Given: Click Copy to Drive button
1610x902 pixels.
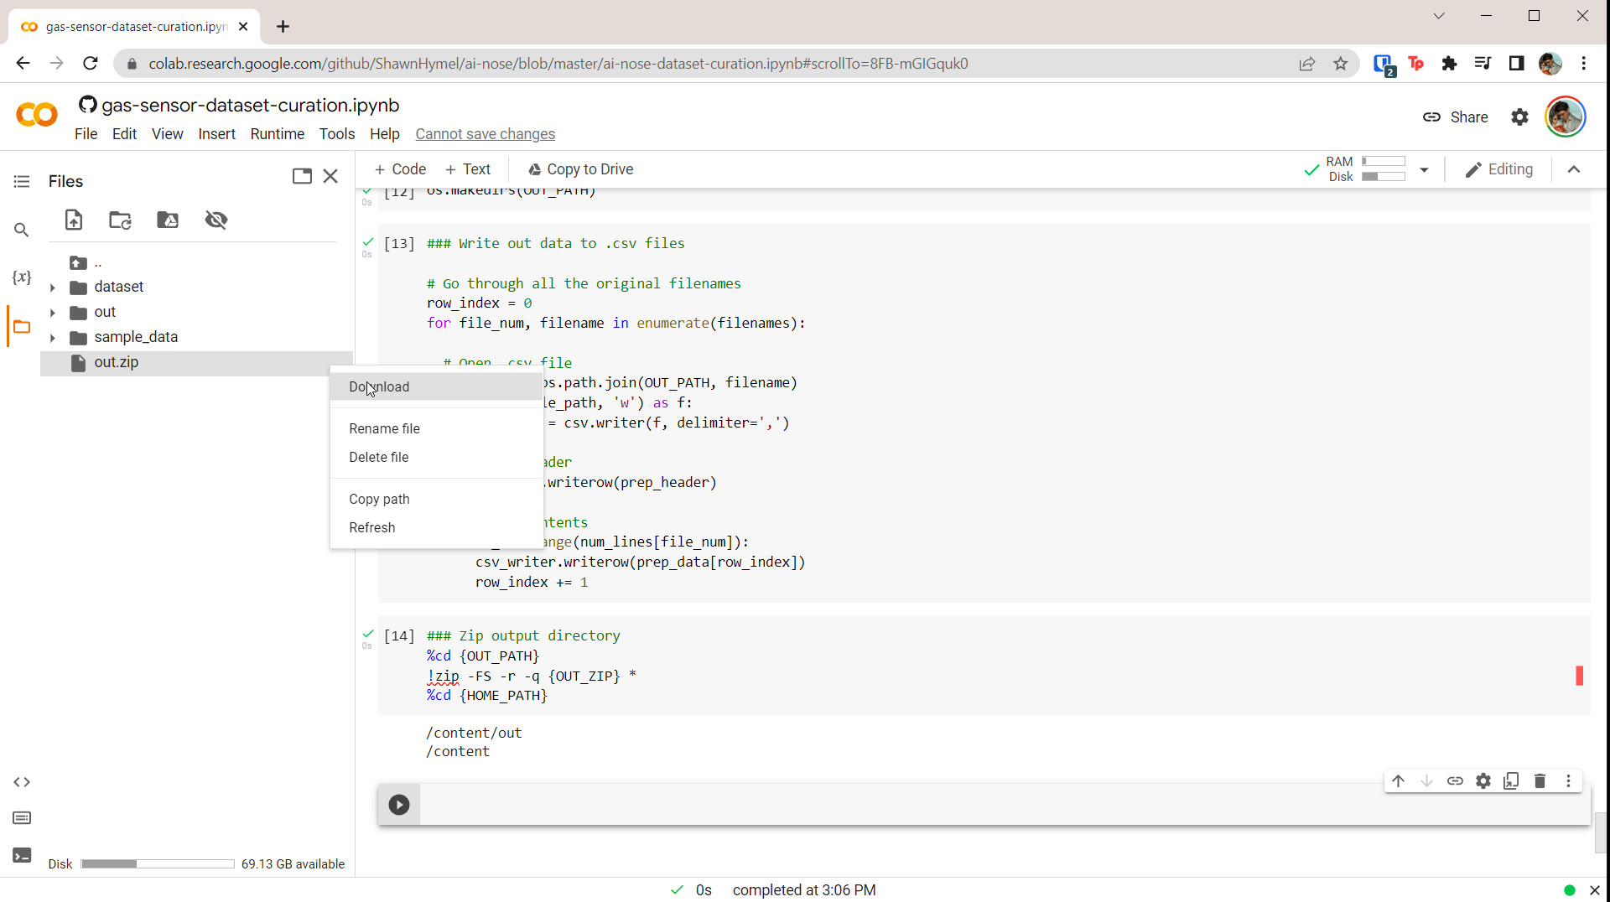Looking at the screenshot, I should pos(580,170).
